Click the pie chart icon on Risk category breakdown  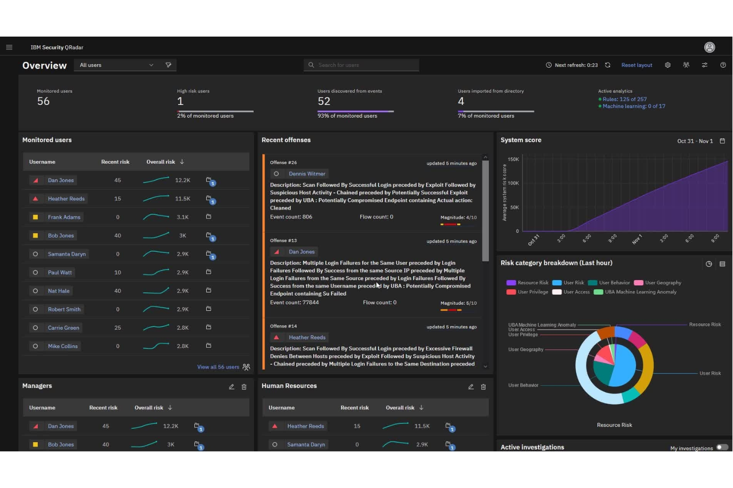pyautogui.click(x=708, y=263)
